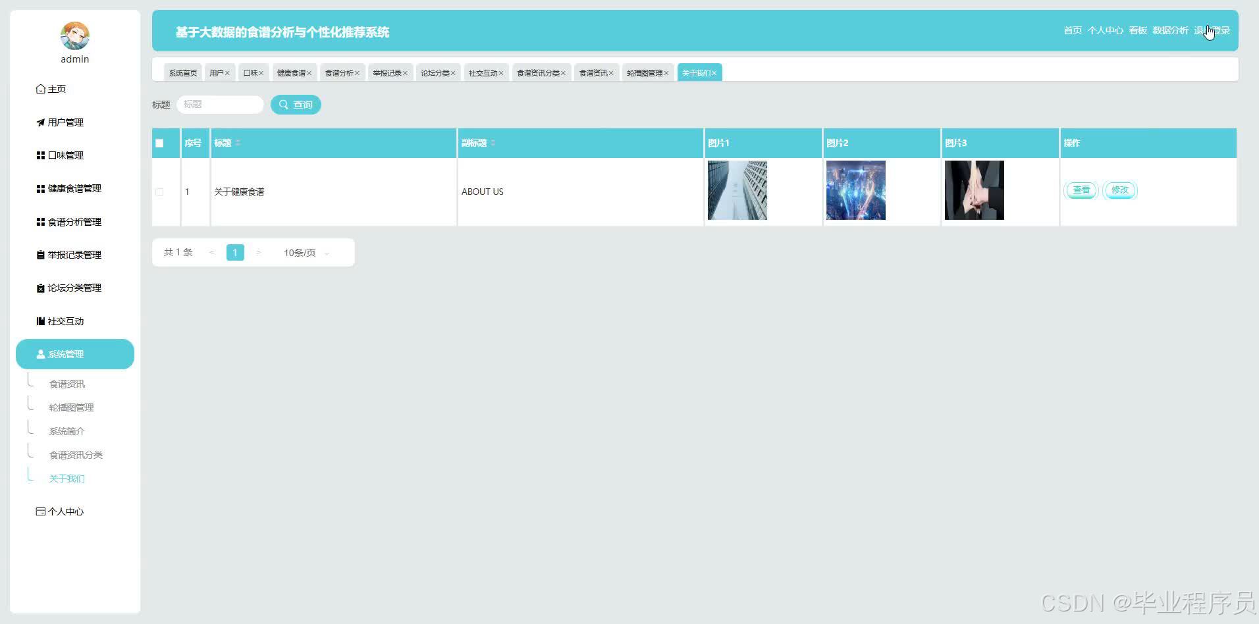
Task: Click the admin avatar image
Action: click(x=74, y=36)
